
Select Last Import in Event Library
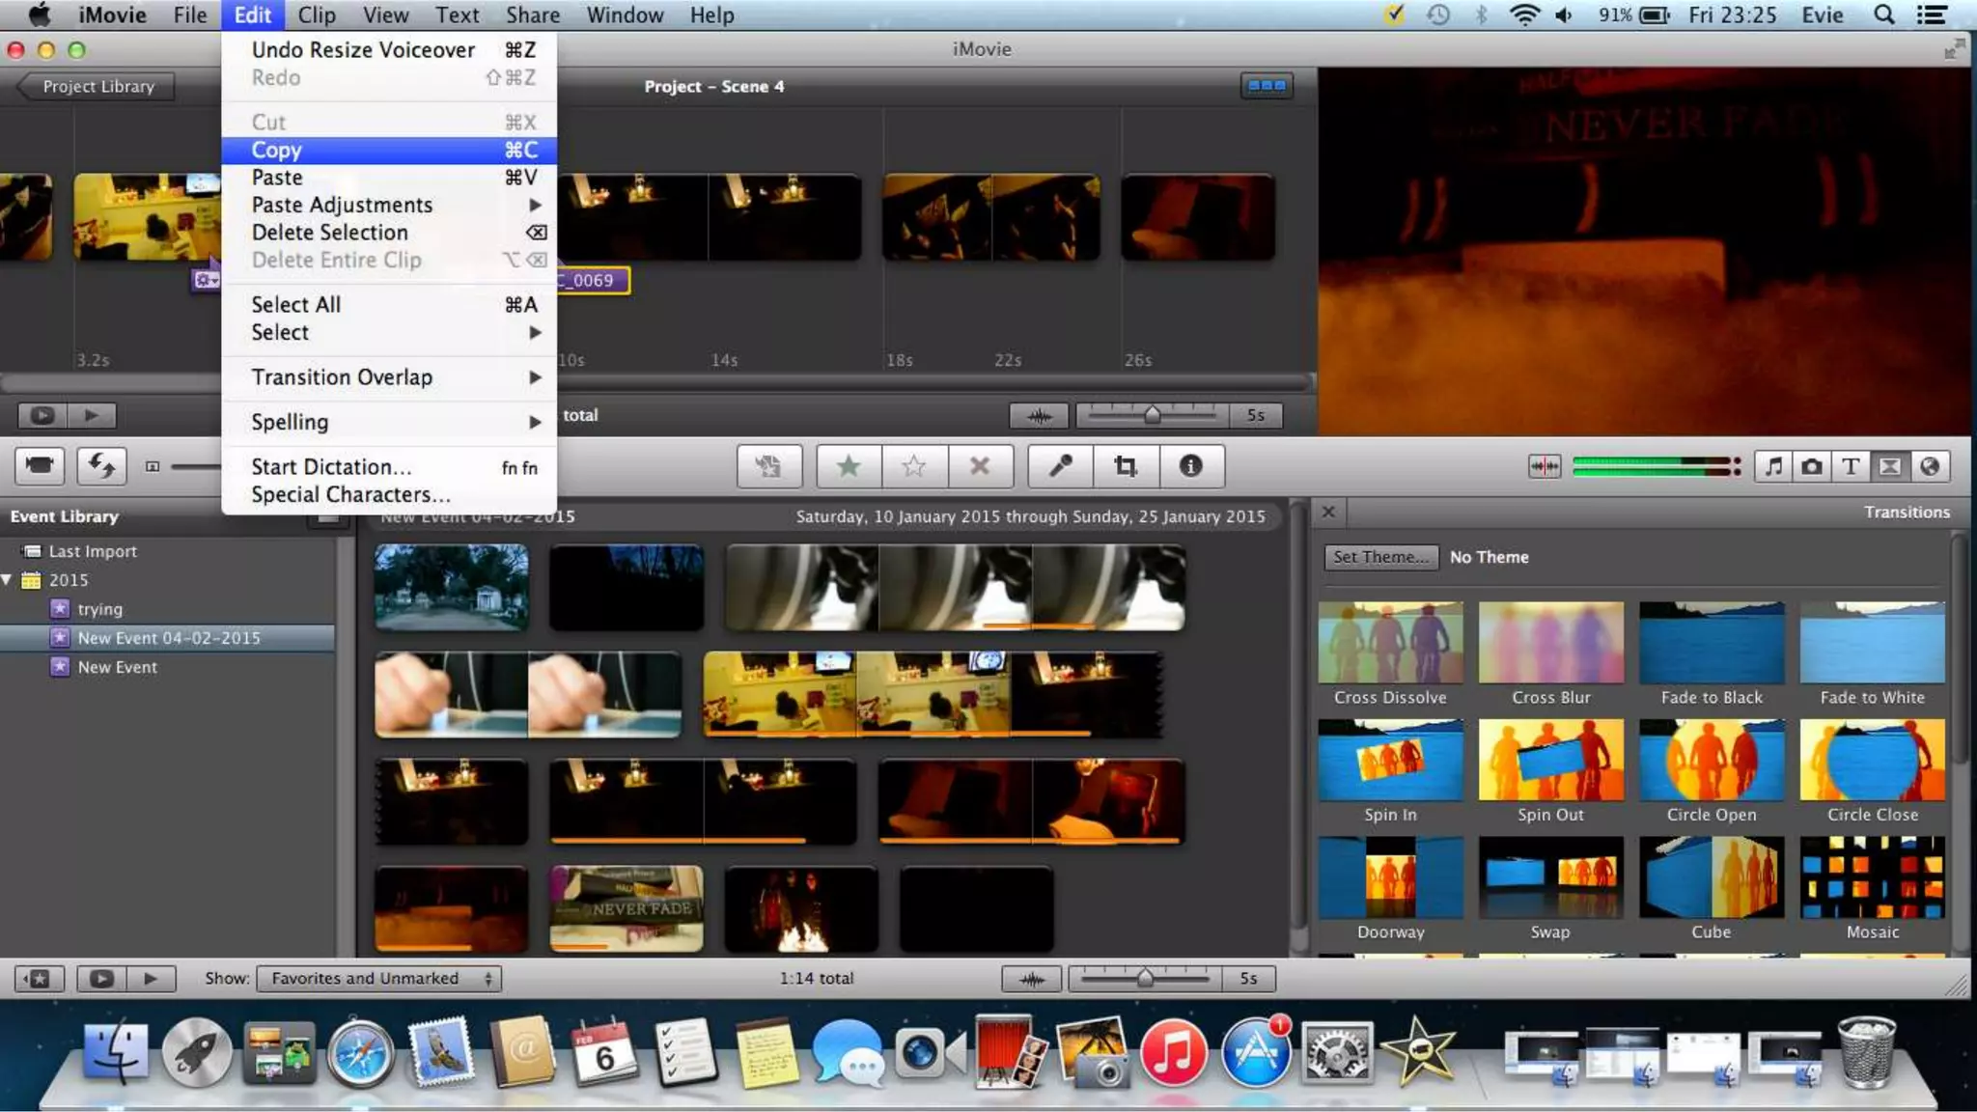point(92,551)
